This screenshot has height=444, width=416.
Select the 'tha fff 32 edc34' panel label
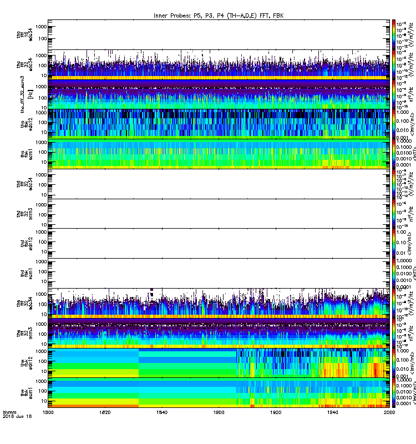(24, 64)
